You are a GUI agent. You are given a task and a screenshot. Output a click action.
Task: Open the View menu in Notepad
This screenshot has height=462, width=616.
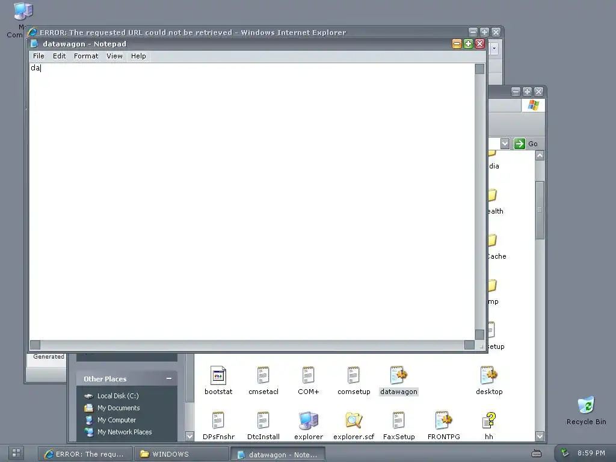[x=114, y=56]
